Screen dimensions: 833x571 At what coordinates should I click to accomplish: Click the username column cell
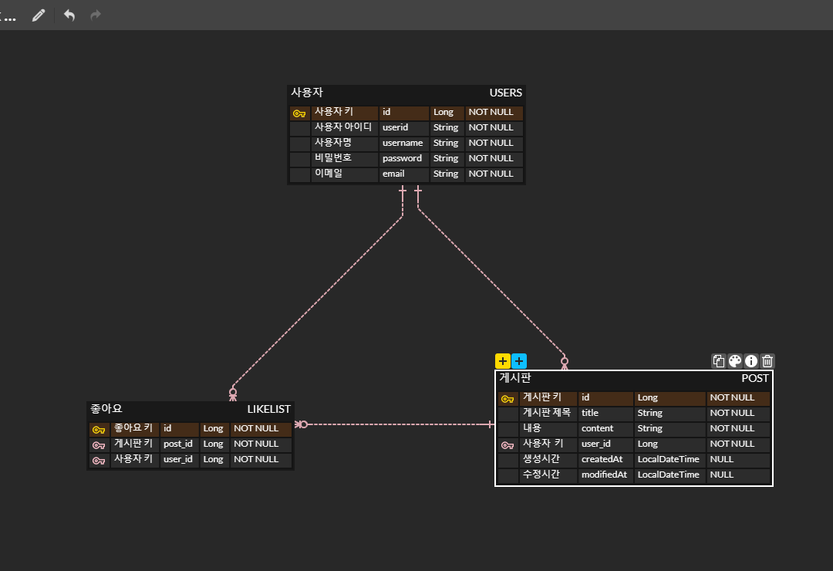[x=403, y=143]
